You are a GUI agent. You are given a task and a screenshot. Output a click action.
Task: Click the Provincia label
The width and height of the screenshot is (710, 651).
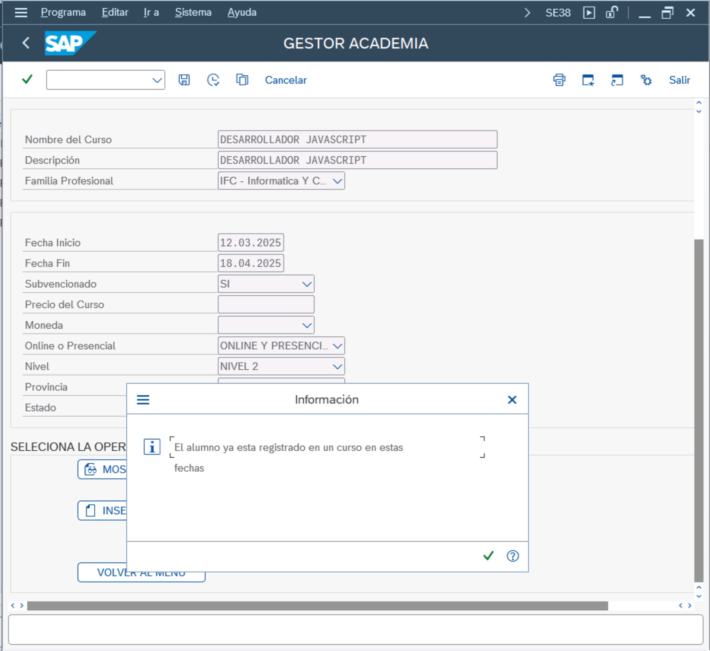click(x=46, y=387)
